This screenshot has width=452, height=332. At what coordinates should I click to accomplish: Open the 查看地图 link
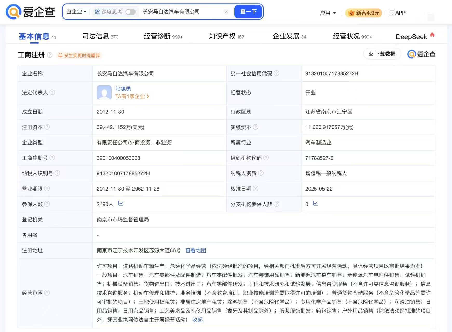click(x=196, y=250)
